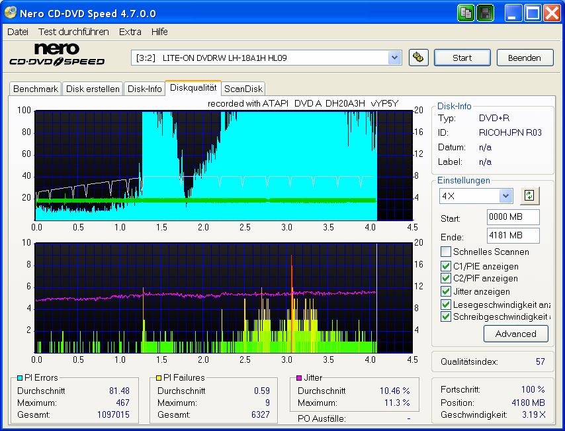Open the 4X scan speed dropdown
Image resolution: width=565 pixels, height=431 pixels.
505,195
